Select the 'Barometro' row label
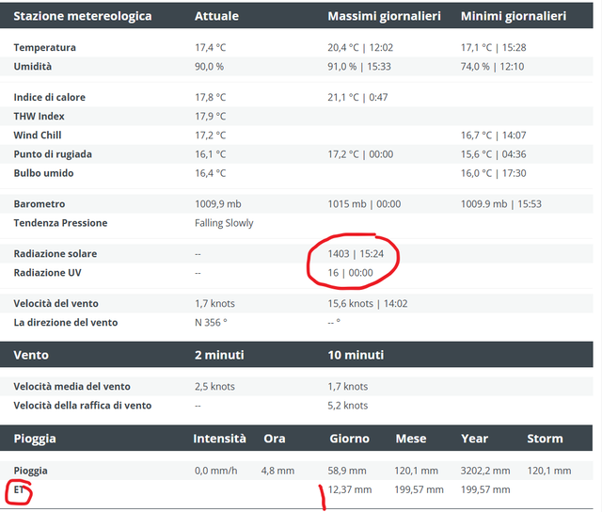This screenshot has width=602, height=512. click(x=40, y=204)
